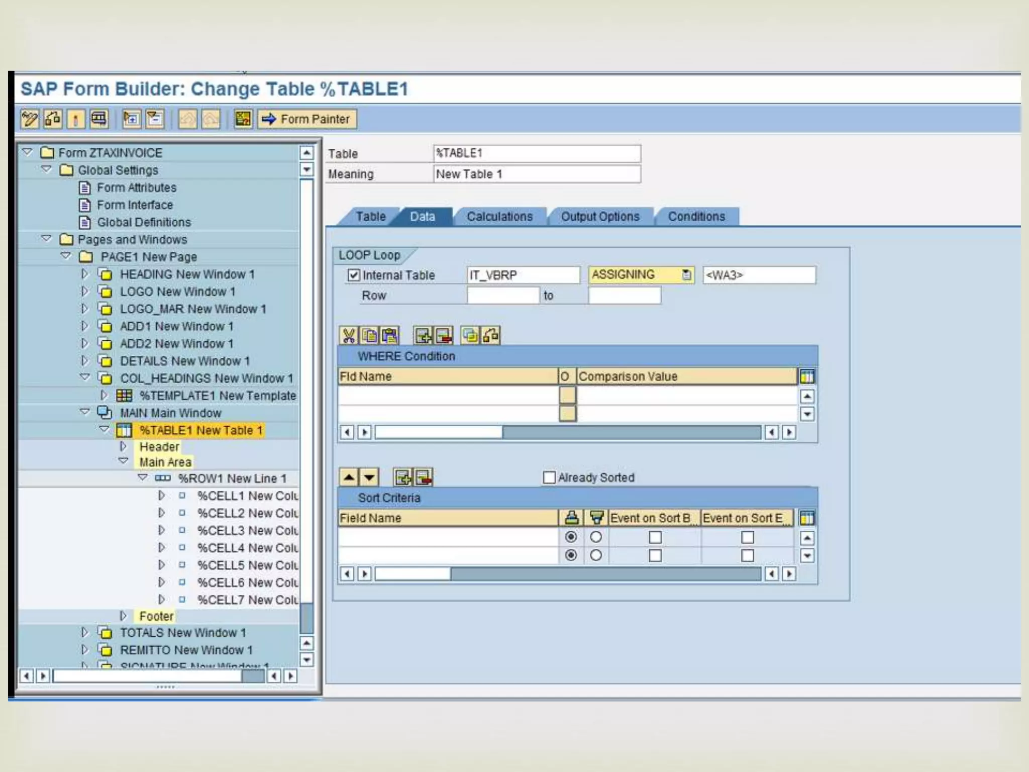Switch to the Calculations tab
Viewport: 1029px width, 772px height.
[499, 217]
